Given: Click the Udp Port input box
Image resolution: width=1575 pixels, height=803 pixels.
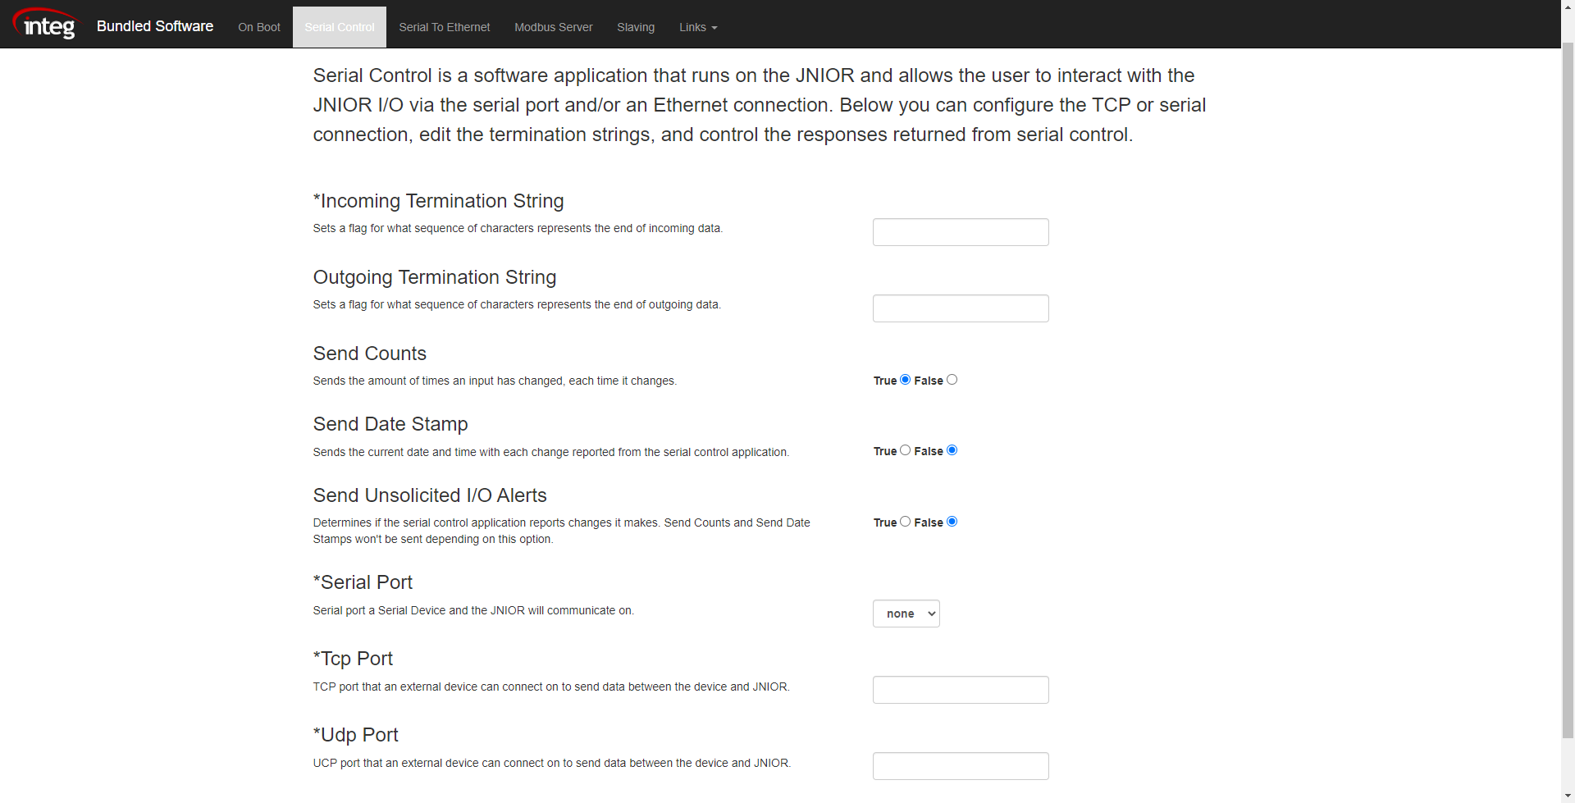Looking at the screenshot, I should tap(960, 765).
